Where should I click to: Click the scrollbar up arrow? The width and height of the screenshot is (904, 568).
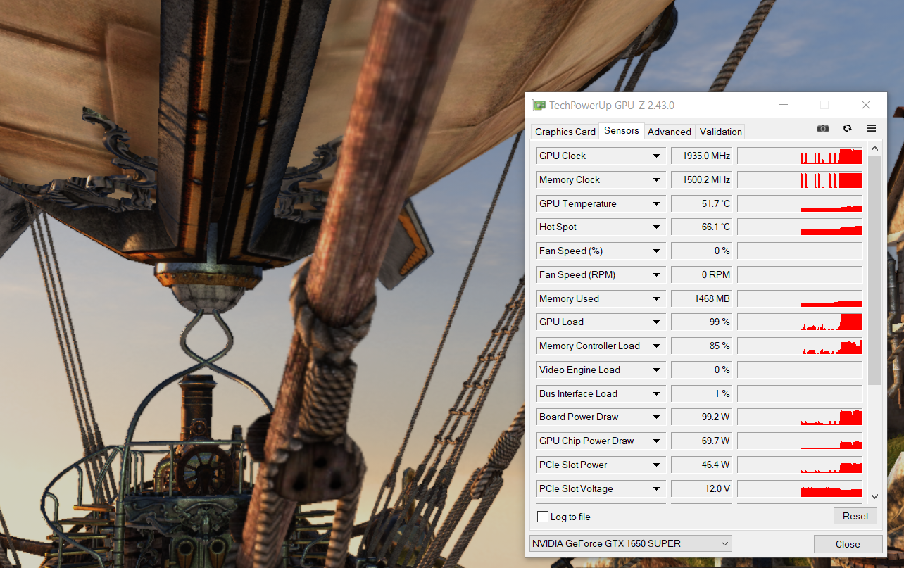(874, 149)
